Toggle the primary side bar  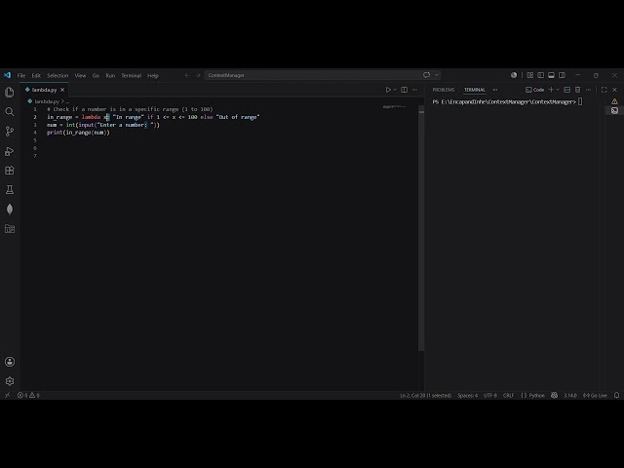[x=540, y=75]
